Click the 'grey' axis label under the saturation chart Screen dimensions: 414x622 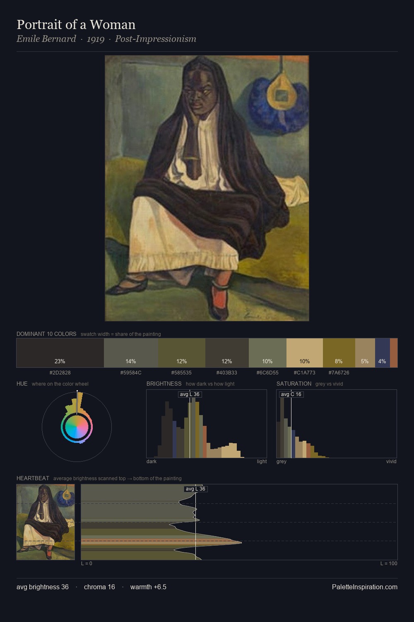click(x=282, y=462)
